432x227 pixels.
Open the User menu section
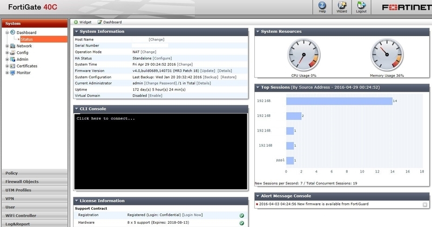[x=35, y=207]
